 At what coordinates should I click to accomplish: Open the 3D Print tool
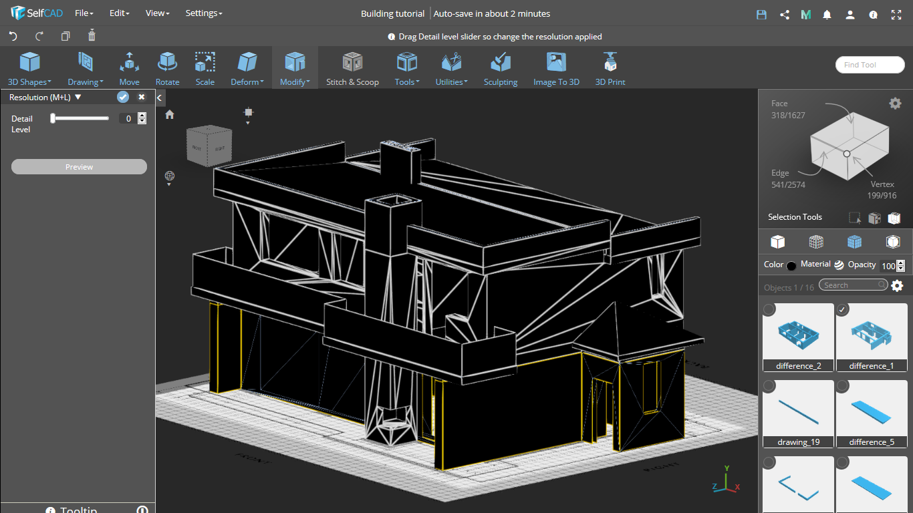pos(610,69)
